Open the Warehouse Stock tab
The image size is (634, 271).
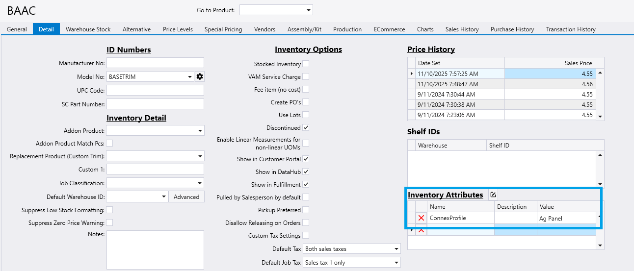point(88,29)
